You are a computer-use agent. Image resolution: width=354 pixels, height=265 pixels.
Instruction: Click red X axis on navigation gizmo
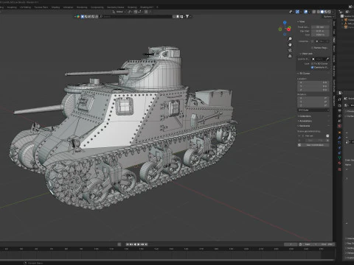coord(288,29)
